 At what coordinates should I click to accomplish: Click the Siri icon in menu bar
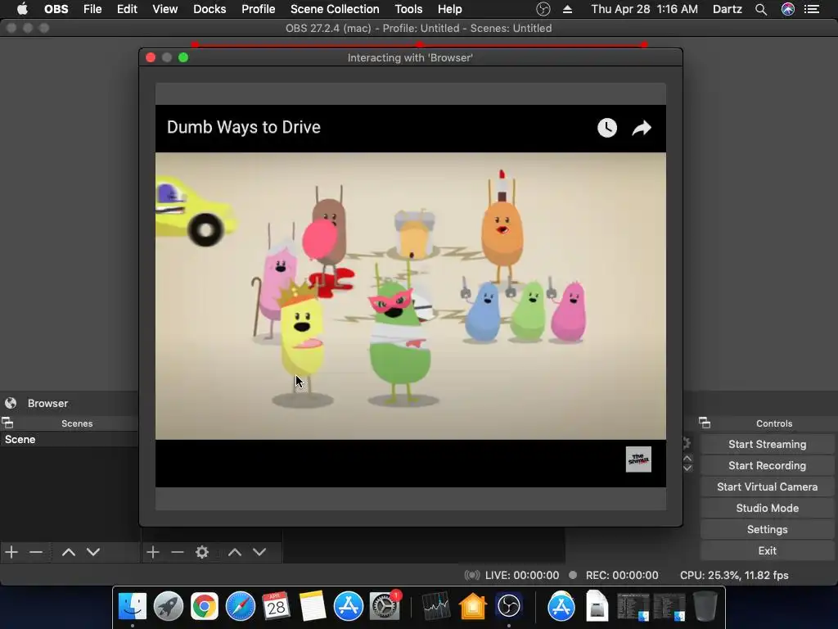point(788,9)
